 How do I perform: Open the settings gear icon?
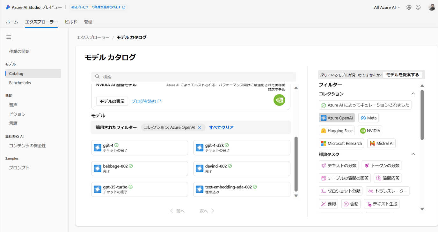click(x=409, y=7)
